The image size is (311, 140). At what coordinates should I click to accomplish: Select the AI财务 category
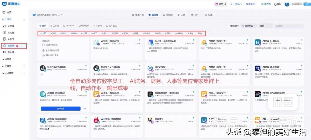(x=63, y=33)
